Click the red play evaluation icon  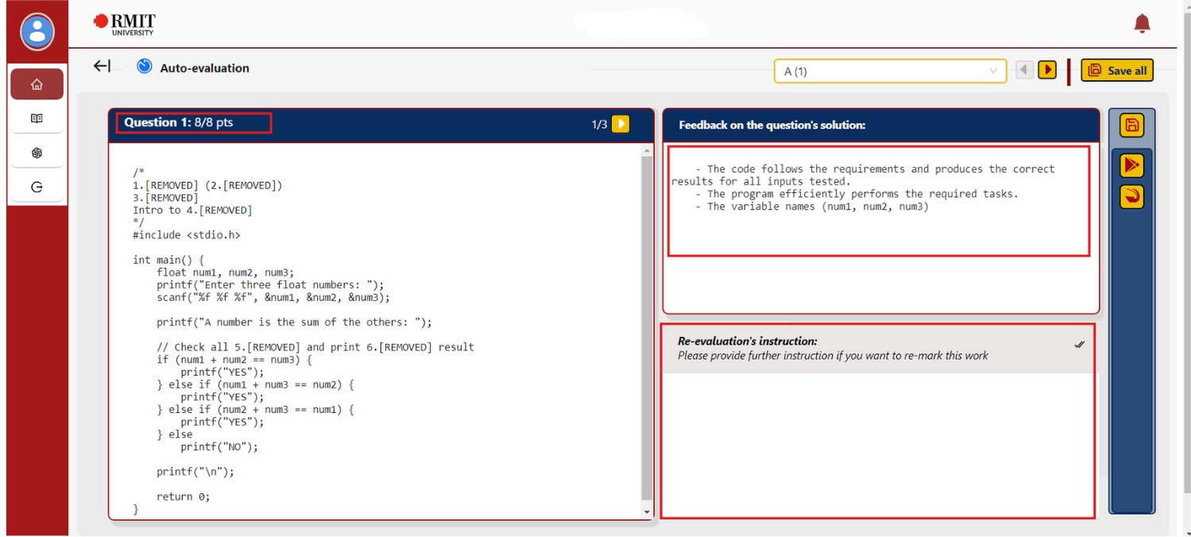point(1131,165)
